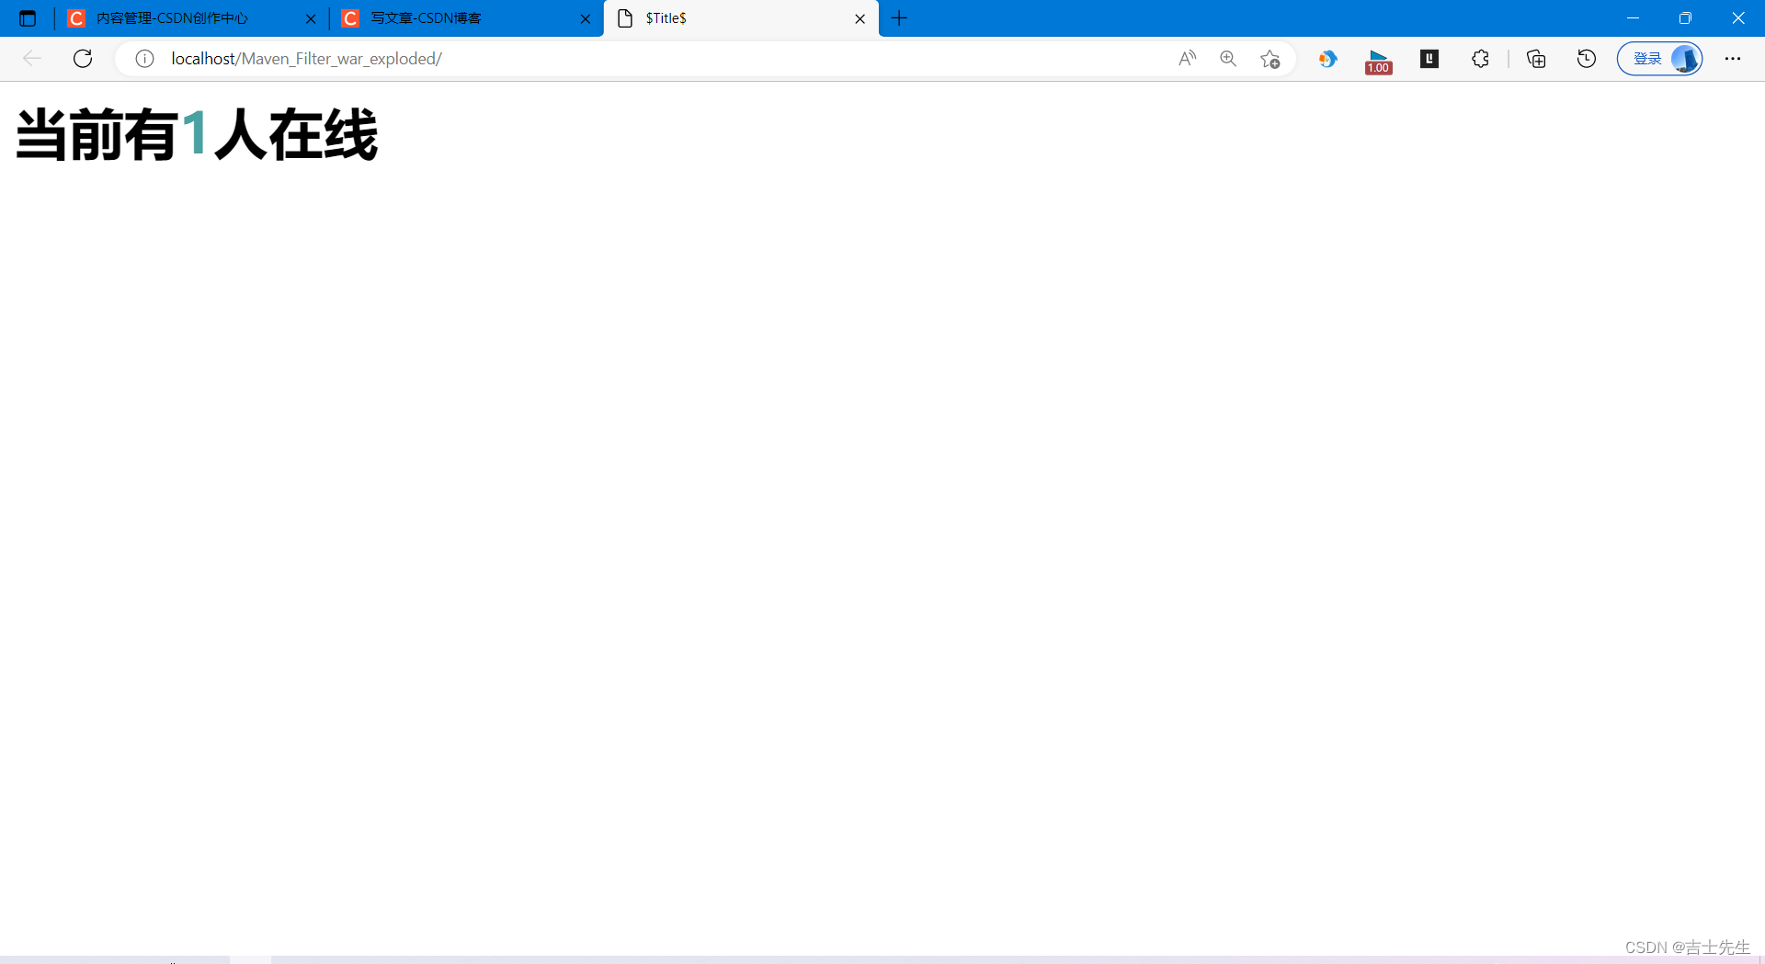Switch to the 内容管理-CSDN创作中心 tab
Screen dimensions: 1765x964
(x=190, y=18)
